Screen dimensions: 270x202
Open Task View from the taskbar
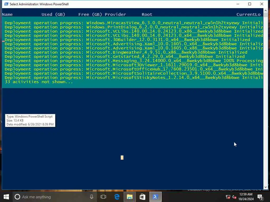[103, 197]
